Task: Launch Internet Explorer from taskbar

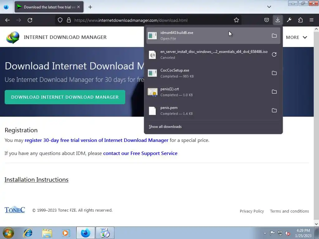Action: point(28,233)
